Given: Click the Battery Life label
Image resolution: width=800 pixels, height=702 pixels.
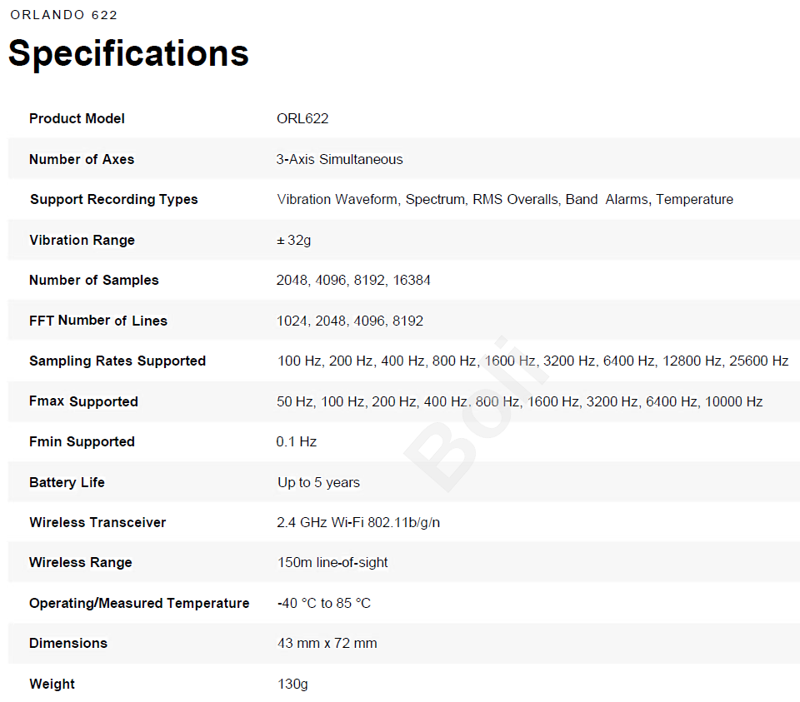Looking at the screenshot, I should pos(67,482).
